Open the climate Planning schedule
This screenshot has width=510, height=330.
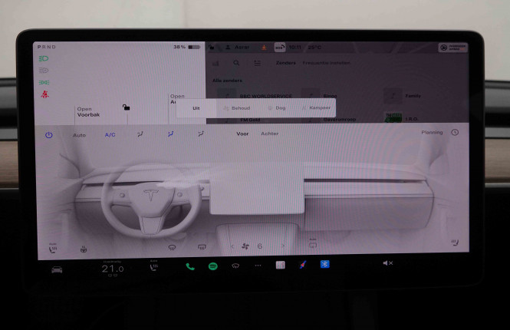coord(432,133)
